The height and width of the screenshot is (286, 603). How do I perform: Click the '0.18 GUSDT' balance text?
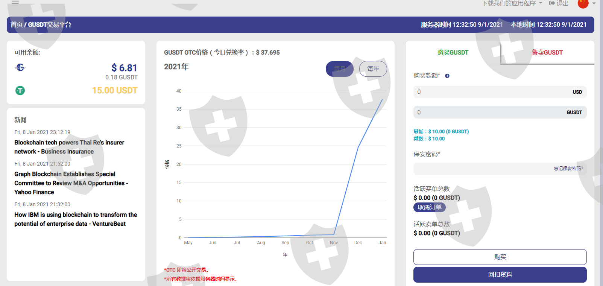[122, 77]
